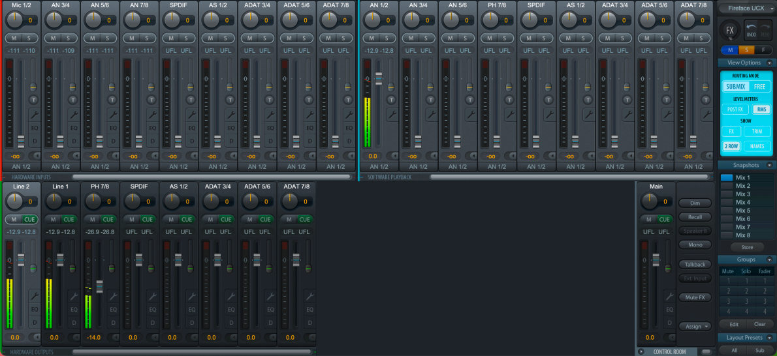Mute the Mic 1/2 input channel
This screenshot has width=777, height=356.
(x=13, y=38)
